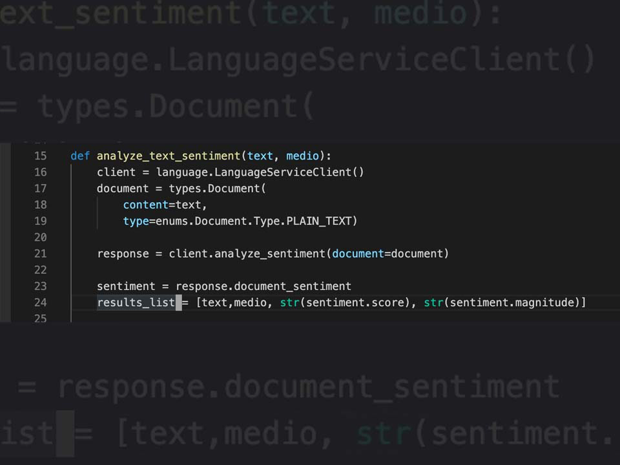Click line number 20 in gutter
Screen dimensions: 620x465
[x=40, y=237]
